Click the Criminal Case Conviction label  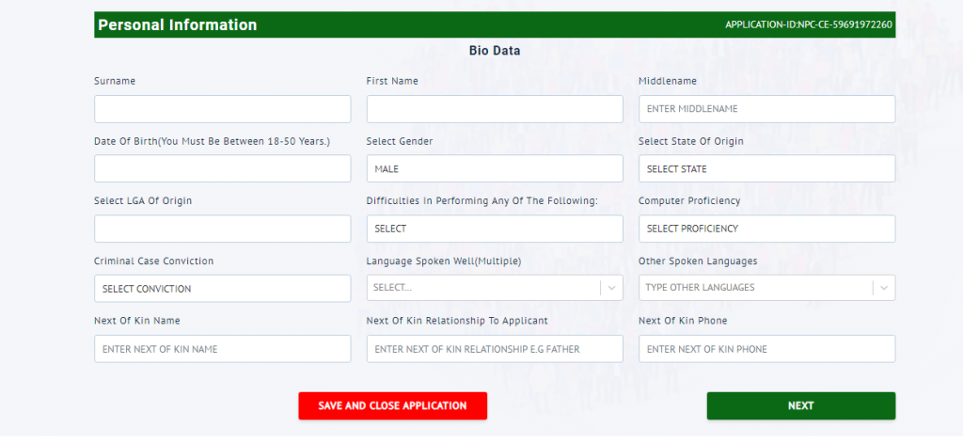(153, 261)
